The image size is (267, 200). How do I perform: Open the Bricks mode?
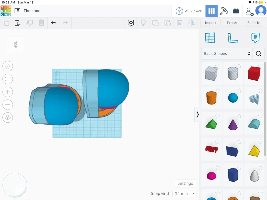pyautogui.click(x=236, y=11)
